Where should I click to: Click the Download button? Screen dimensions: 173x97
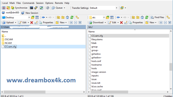tap(96, 22)
